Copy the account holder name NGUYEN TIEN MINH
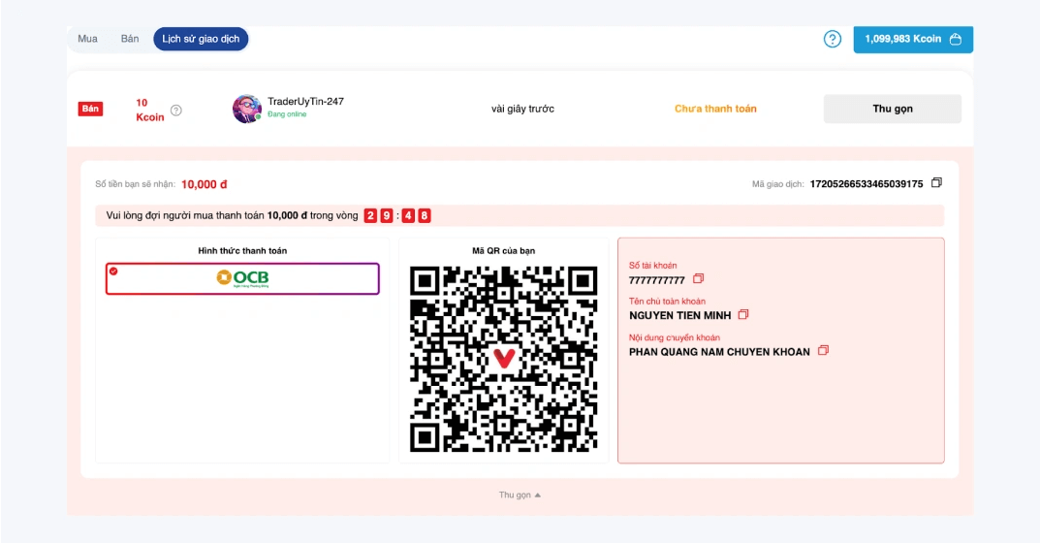The height and width of the screenshot is (543, 1040). pos(743,314)
